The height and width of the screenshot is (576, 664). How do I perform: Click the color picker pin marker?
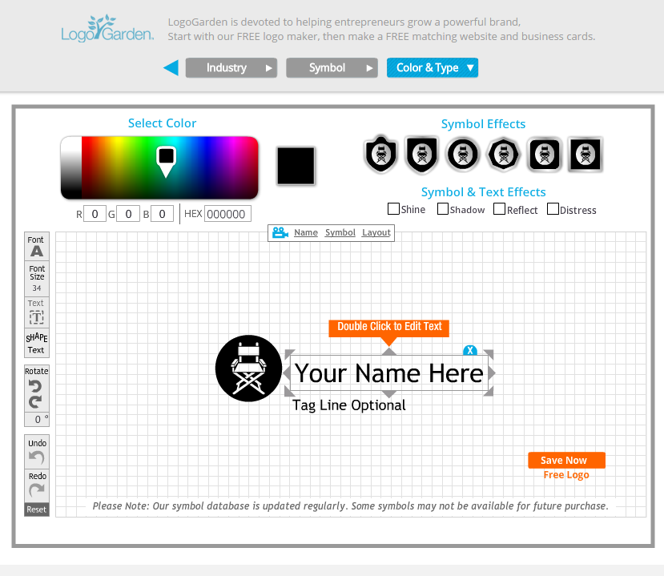(166, 161)
